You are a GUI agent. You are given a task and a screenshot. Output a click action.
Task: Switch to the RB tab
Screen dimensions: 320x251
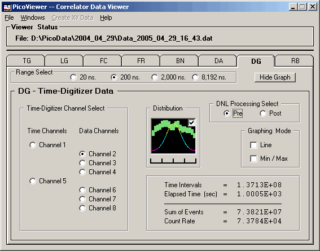(x=294, y=60)
